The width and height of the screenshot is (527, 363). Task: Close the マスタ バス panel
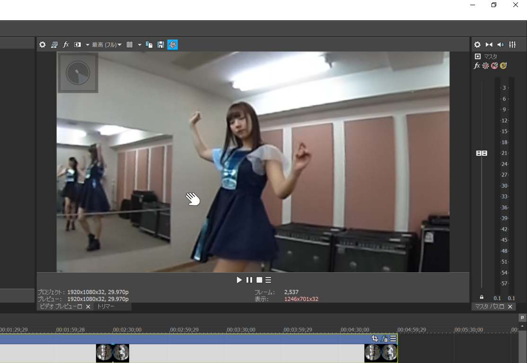click(x=510, y=307)
